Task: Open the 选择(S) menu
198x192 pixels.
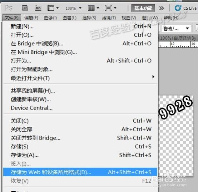Action: 89,17
